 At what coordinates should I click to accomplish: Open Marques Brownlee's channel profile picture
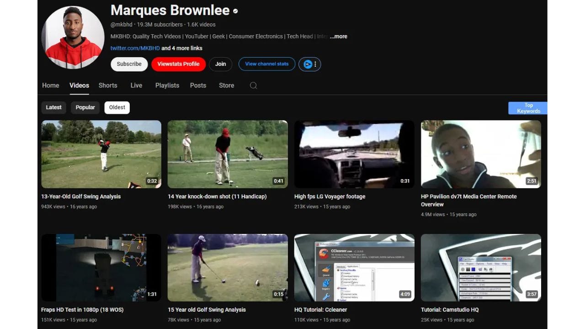point(73,37)
